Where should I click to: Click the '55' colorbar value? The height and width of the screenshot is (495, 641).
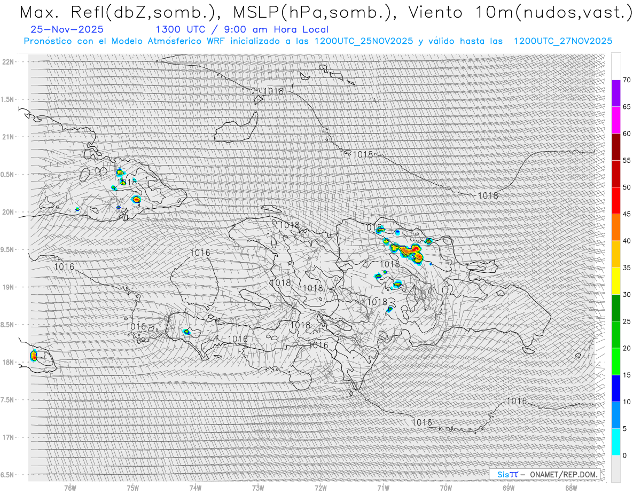[627, 160]
